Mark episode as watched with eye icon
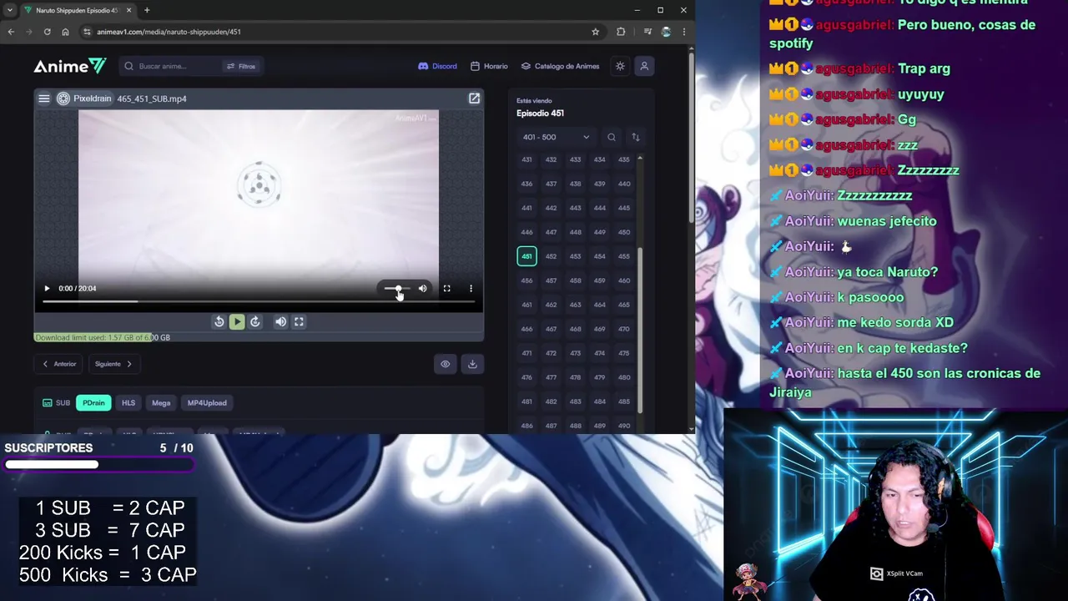Image resolution: width=1068 pixels, height=601 pixels. pyautogui.click(x=446, y=364)
